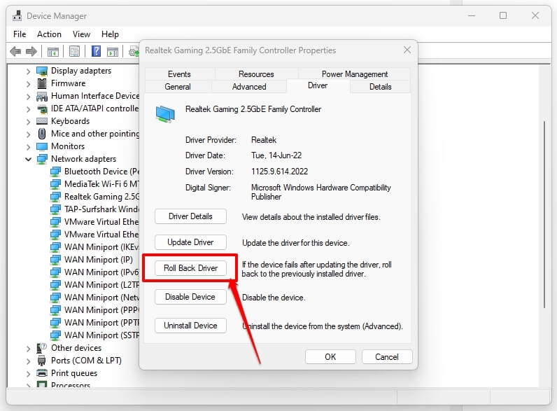Expand the Ports (COM & LPT) node

pos(28,361)
